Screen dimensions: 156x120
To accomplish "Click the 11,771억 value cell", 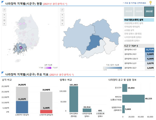I will (150, 50).
